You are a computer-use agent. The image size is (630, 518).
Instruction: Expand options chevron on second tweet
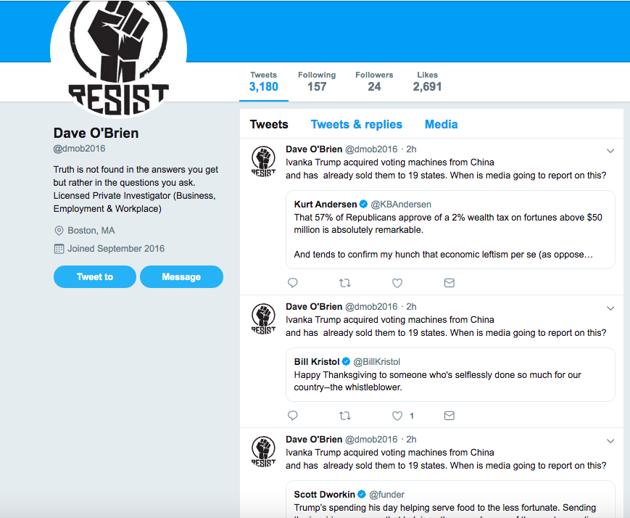pos(610,308)
